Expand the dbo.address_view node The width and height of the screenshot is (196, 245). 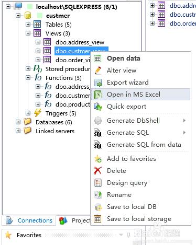[38, 42]
